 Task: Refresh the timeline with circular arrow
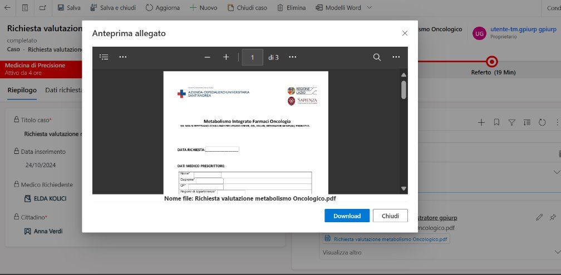[x=542, y=122]
